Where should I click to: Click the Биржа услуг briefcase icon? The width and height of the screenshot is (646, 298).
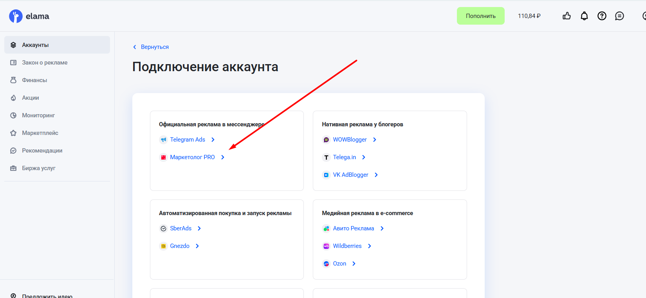click(x=13, y=168)
